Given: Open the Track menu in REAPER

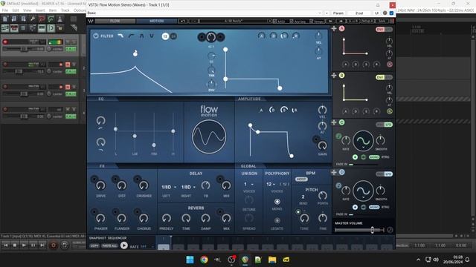Looking at the screenshot, I should [x=65, y=10].
